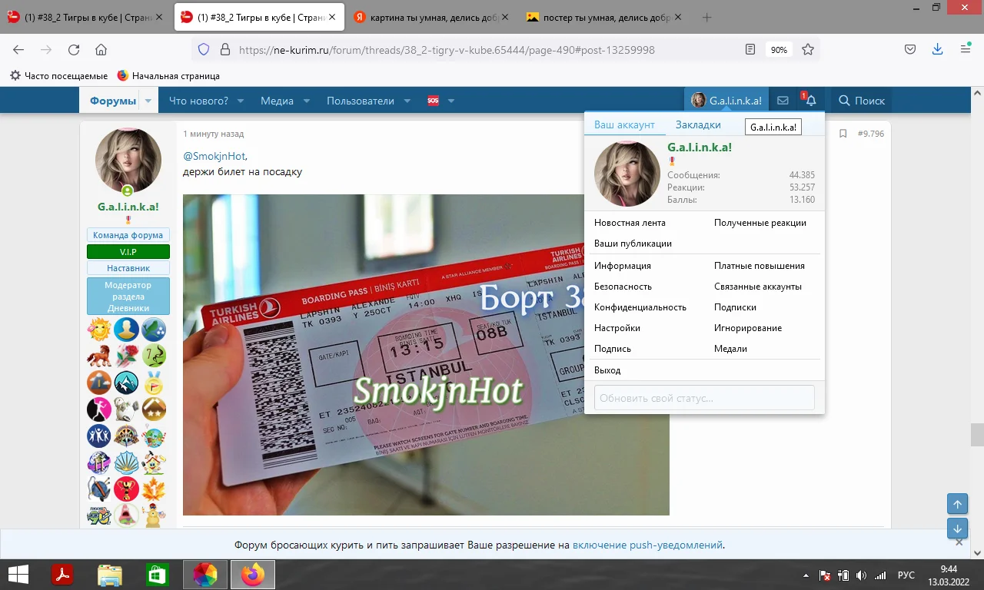Expand the Форумы dropdown arrow

(148, 101)
